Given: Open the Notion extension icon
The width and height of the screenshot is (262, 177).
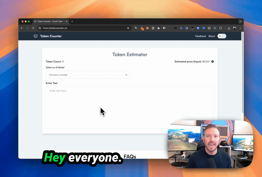Looking at the screenshot, I should 153,28.
